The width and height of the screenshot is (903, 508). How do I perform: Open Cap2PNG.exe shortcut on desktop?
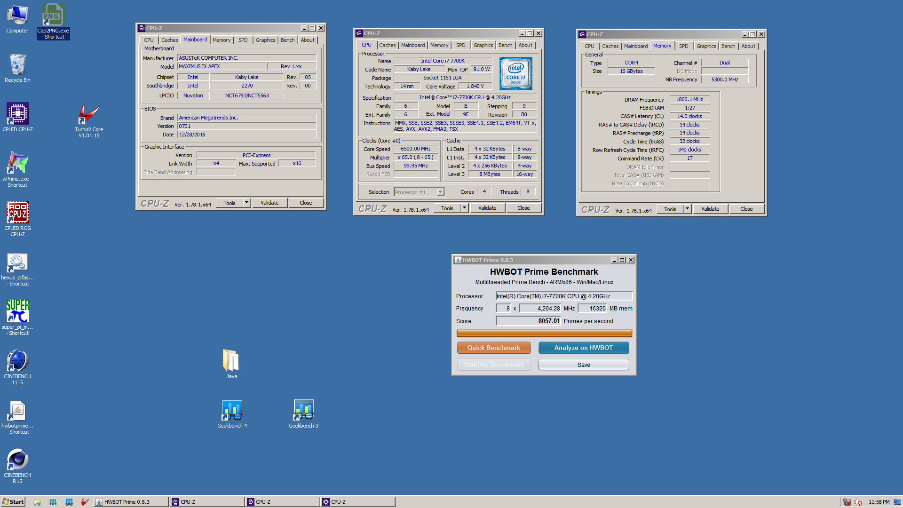pyautogui.click(x=53, y=21)
